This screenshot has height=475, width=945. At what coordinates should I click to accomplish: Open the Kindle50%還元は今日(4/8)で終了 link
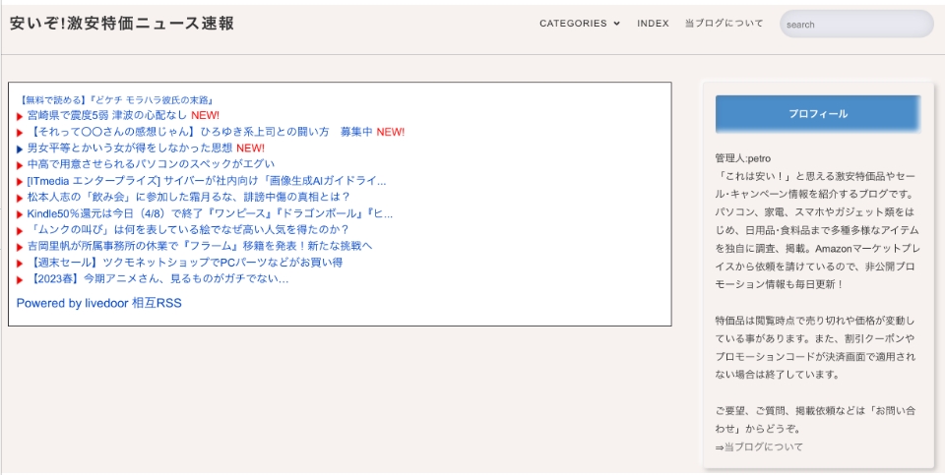(210, 213)
